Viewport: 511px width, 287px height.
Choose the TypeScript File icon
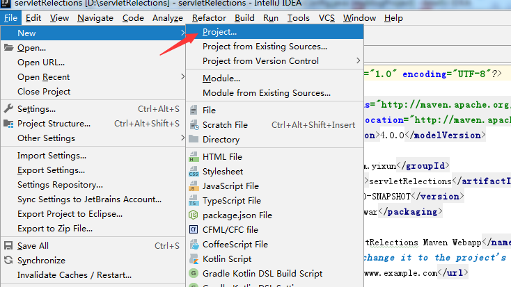tap(194, 201)
